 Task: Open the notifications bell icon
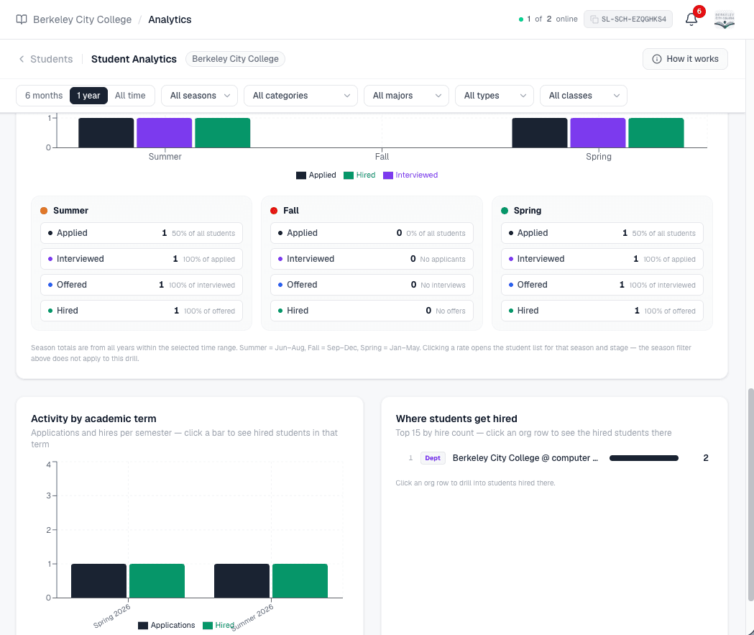click(x=691, y=19)
